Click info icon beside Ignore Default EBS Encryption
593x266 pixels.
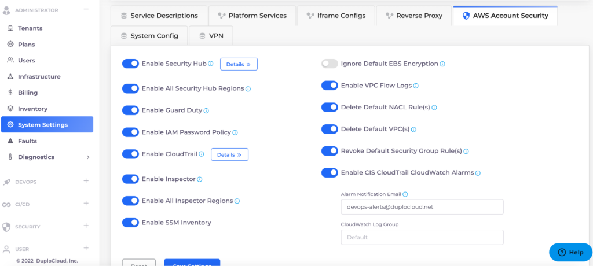[x=442, y=64]
